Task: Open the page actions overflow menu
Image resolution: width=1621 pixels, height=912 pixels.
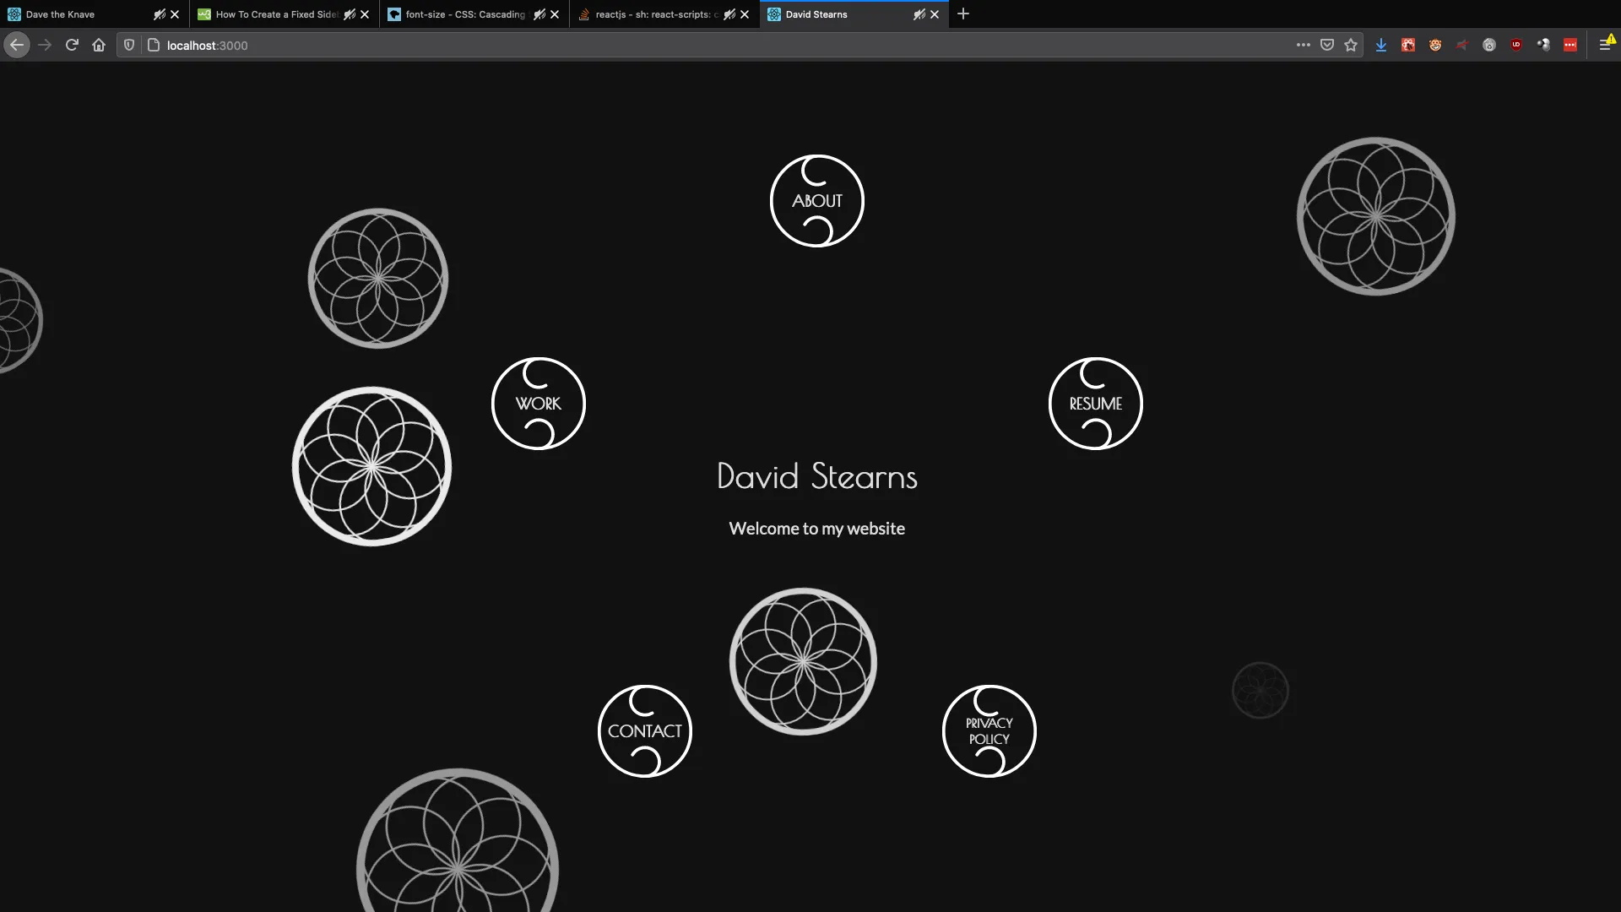Action: point(1303,45)
